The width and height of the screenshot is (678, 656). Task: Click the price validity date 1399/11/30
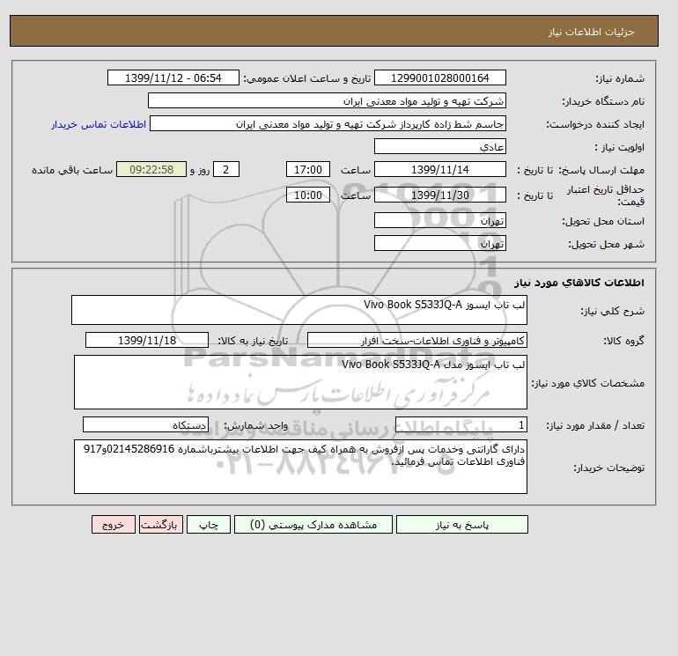click(439, 195)
